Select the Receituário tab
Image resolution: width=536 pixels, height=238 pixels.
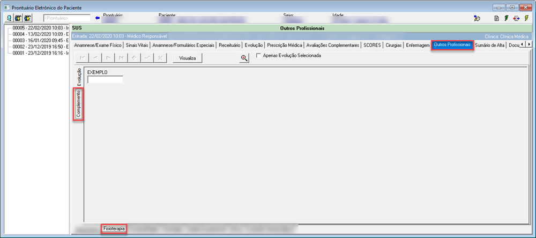(229, 45)
